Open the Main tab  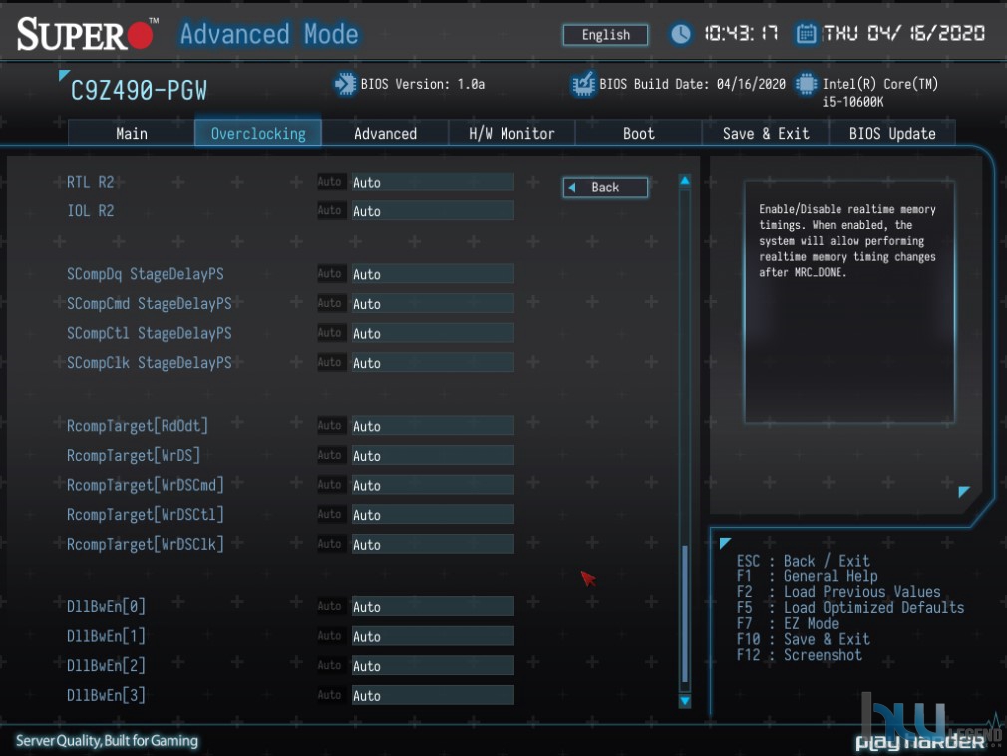tap(132, 133)
